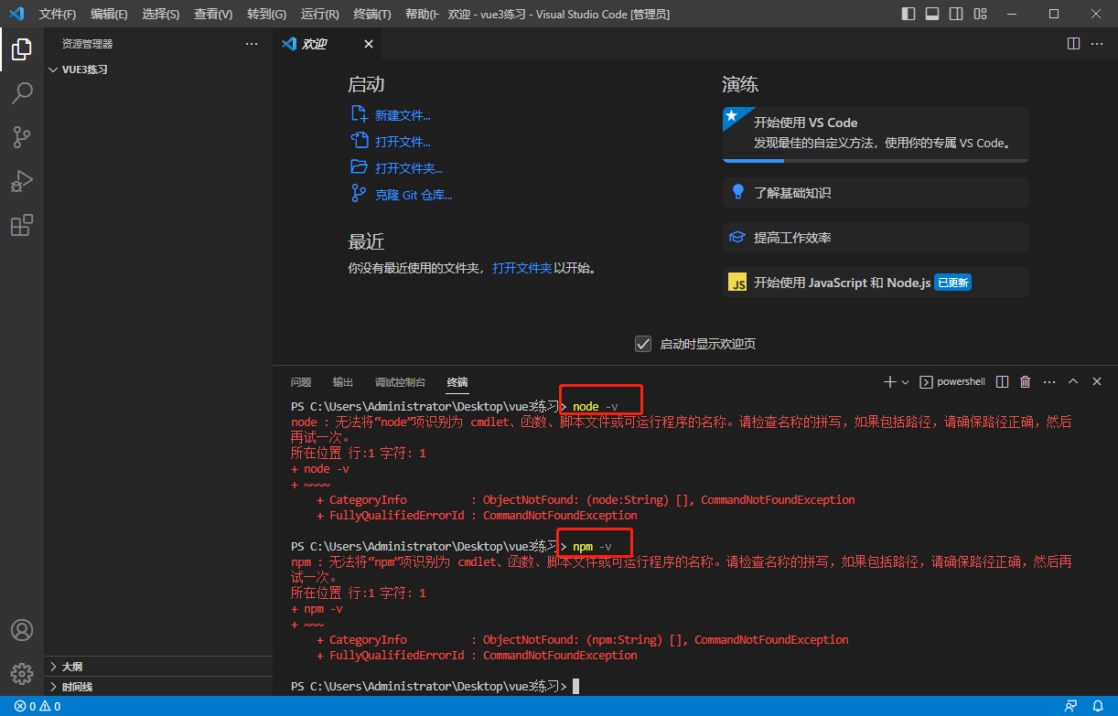Open the 运行(R) menu
1118x716 pixels.
pyautogui.click(x=319, y=14)
